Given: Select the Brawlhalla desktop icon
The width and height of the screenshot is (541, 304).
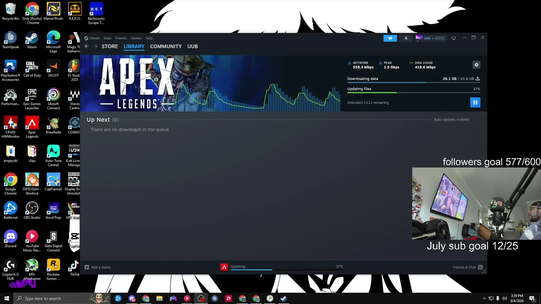Looking at the screenshot, I should click(x=53, y=126).
